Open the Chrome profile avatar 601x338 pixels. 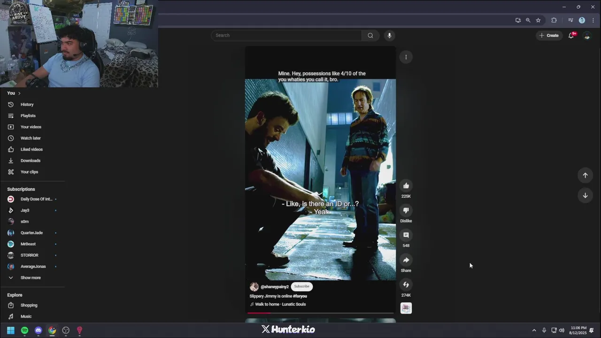click(x=582, y=20)
